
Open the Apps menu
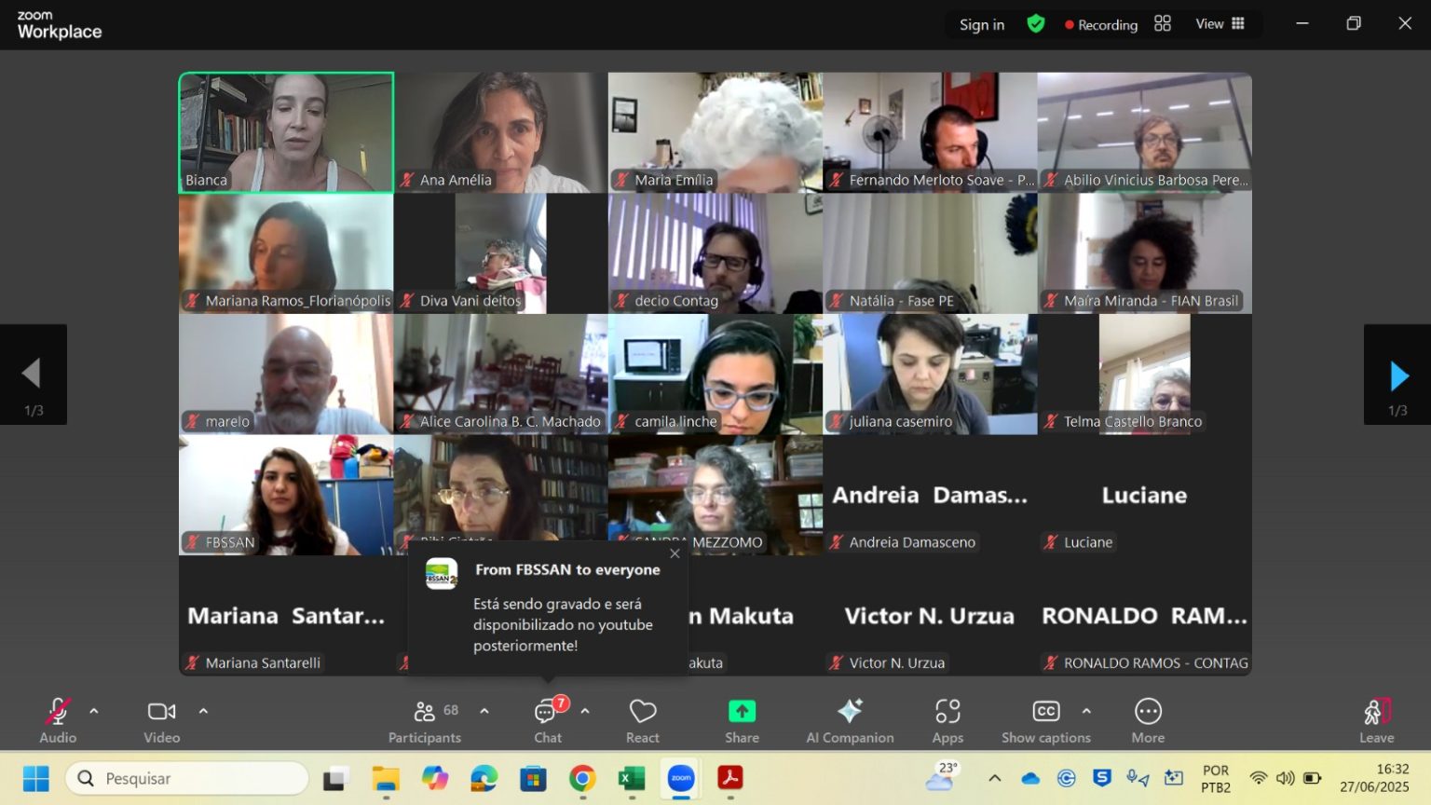pos(947,719)
